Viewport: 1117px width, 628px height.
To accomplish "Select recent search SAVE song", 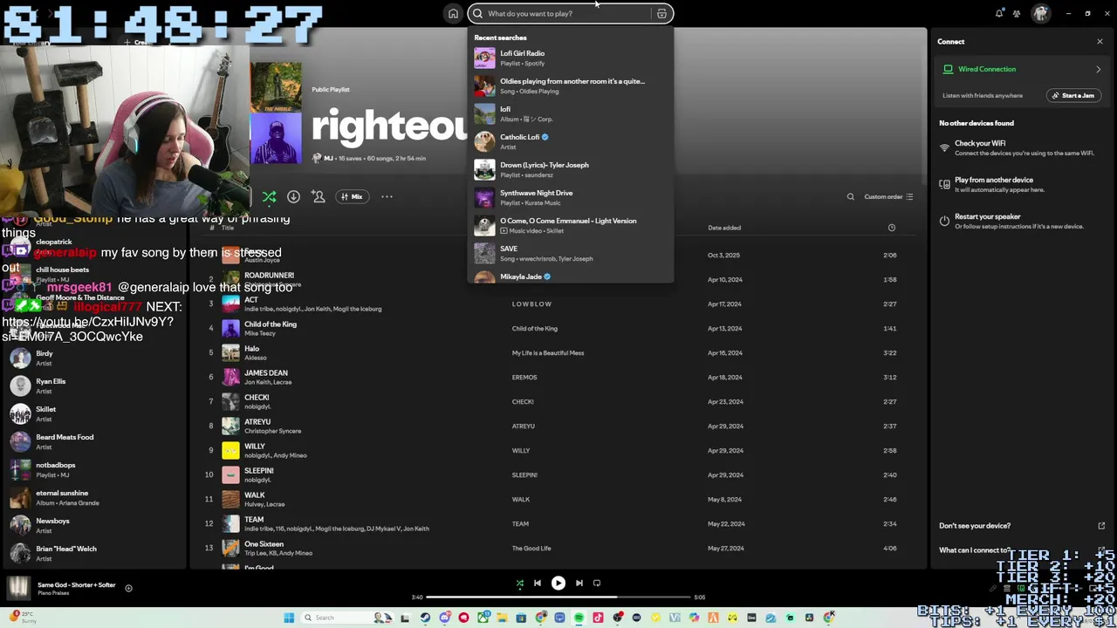I will 571,253.
